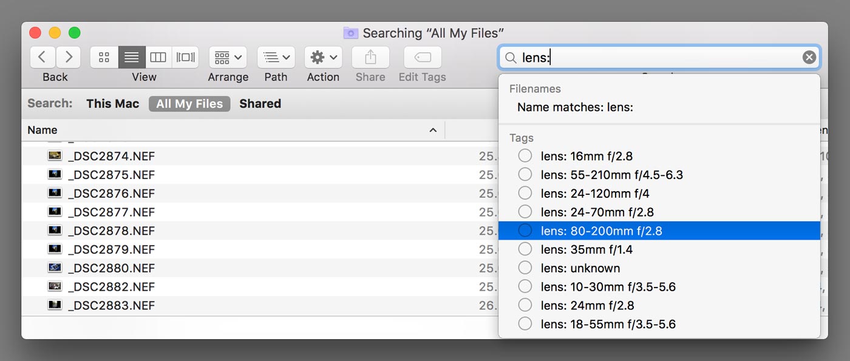Switch to list view
Image resolution: width=850 pixels, height=361 pixels.
pyautogui.click(x=131, y=57)
